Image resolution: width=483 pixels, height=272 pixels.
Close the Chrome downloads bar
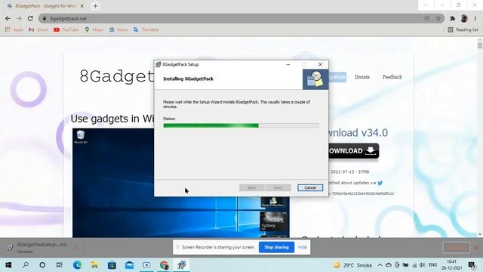[476, 247]
